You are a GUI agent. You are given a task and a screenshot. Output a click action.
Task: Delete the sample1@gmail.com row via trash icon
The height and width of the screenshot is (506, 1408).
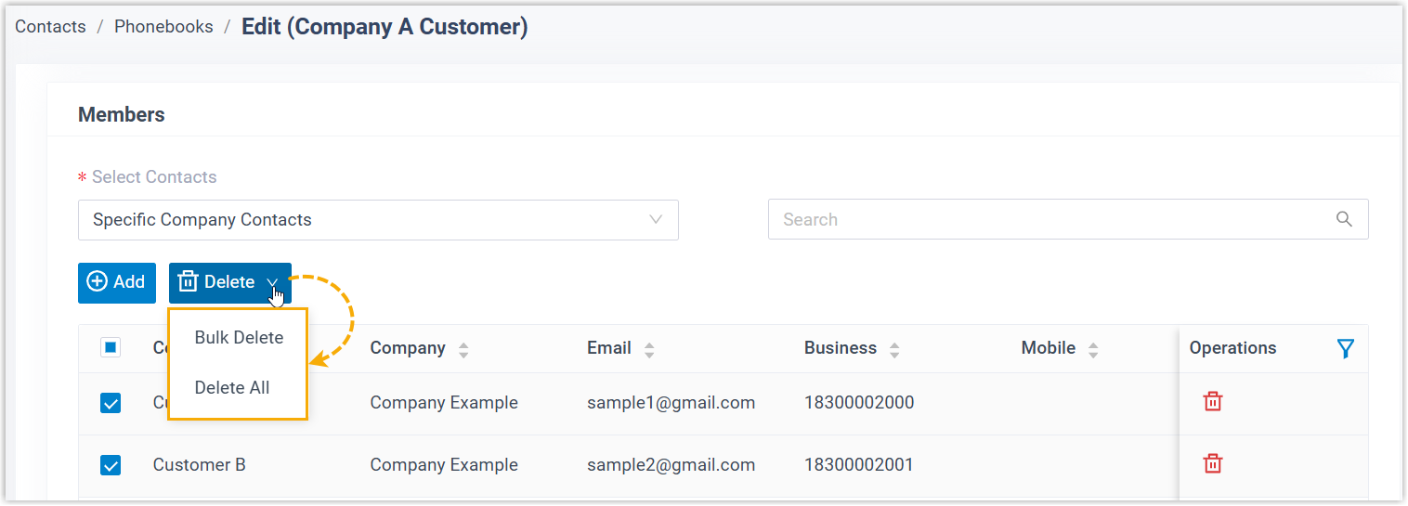click(1212, 401)
